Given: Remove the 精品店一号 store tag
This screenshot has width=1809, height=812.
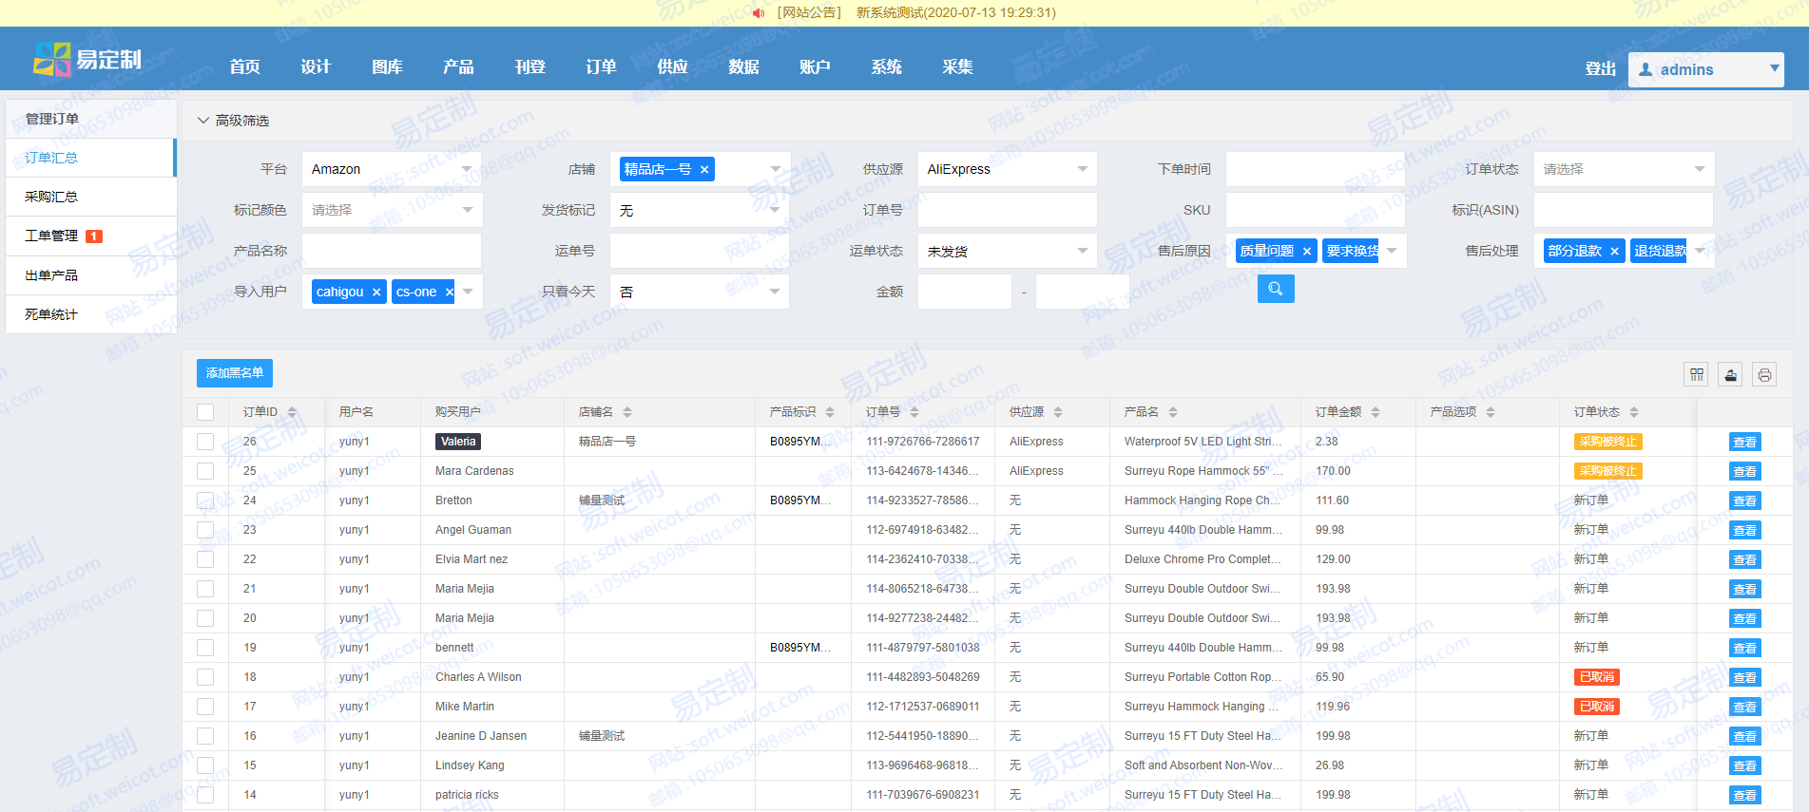Looking at the screenshot, I should coord(704,170).
